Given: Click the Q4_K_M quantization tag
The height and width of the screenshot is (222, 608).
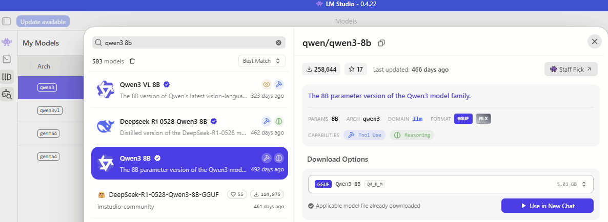Looking at the screenshot, I should pyautogui.click(x=375, y=184).
